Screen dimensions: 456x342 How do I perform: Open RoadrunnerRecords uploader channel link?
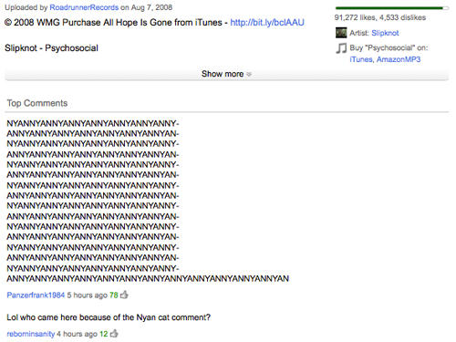click(x=84, y=7)
